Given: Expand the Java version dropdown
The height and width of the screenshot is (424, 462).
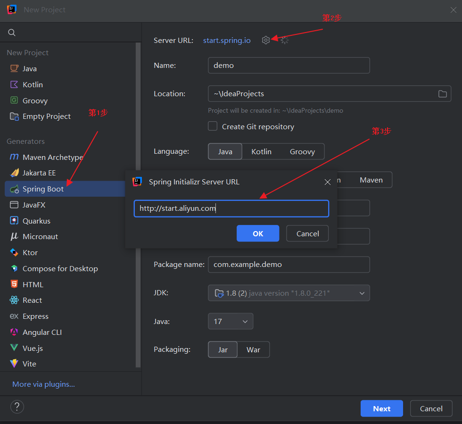Looking at the screenshot, I should (x=230, y=321).
